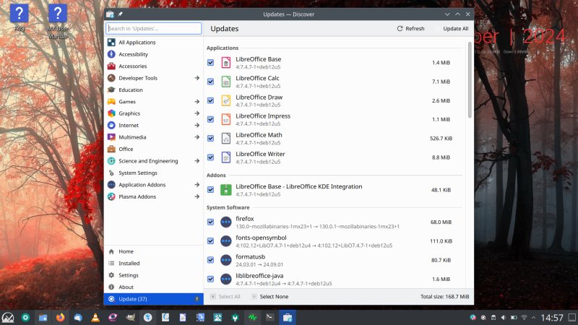578x325 pixels.
Task: Click the Update All button
Action: 455,29
